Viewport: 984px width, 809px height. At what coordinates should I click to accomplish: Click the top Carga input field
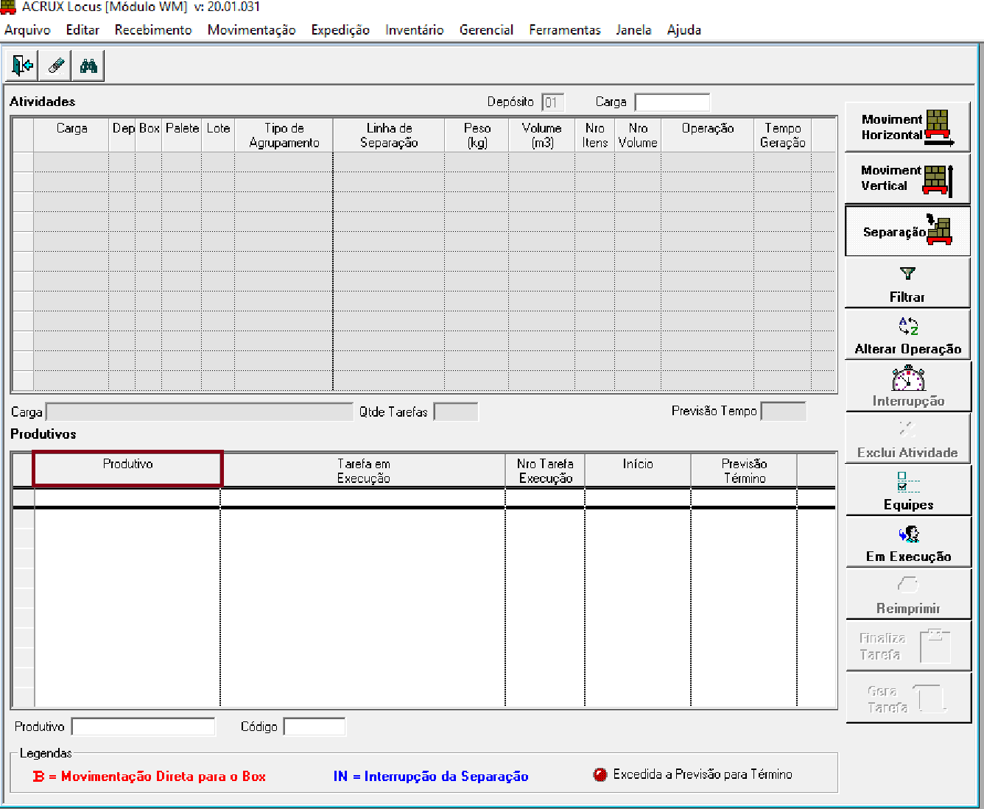[672, 102]
